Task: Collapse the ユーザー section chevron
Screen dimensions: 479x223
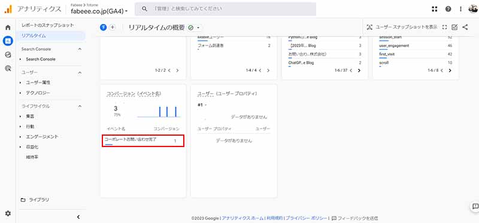Action: tap(80, 72)
